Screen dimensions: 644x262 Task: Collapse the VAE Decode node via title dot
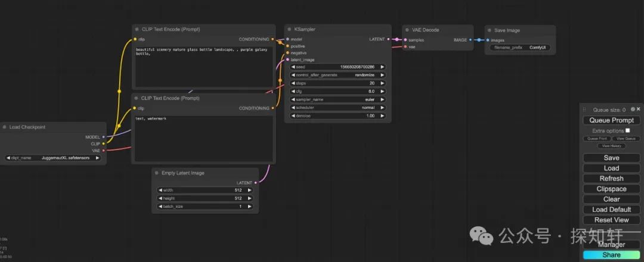[x=407, y=30]
